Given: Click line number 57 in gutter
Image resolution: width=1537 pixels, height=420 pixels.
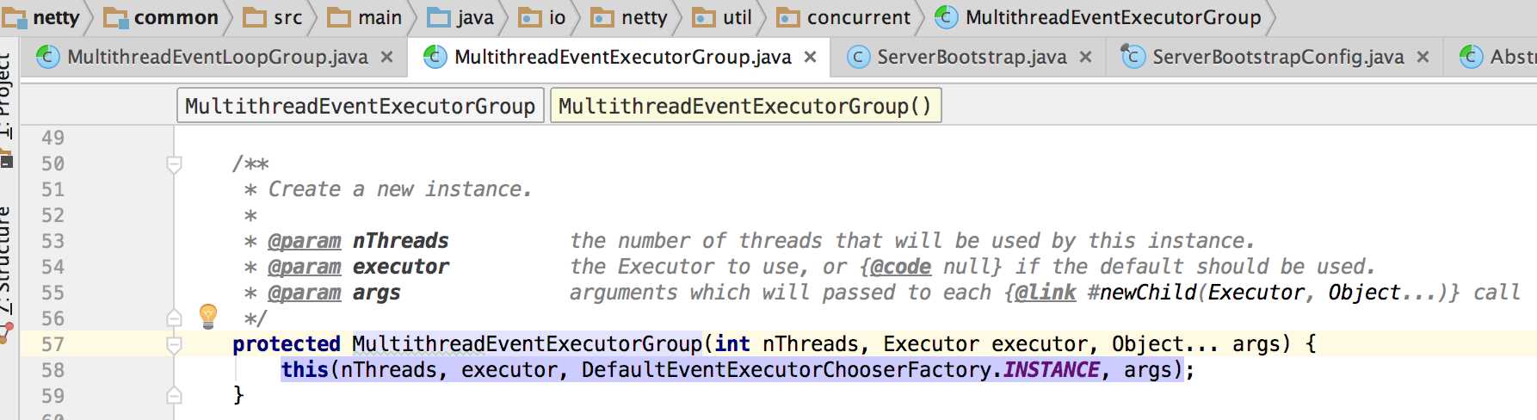Looking at the screenshot, I should 52,344.
